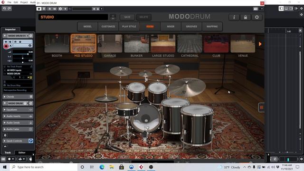Open plugin header options dropdown arrow

click(x=262, y=9)
